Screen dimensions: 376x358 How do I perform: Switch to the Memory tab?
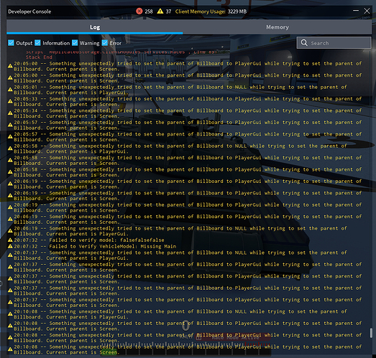click(x=278, y=27)
